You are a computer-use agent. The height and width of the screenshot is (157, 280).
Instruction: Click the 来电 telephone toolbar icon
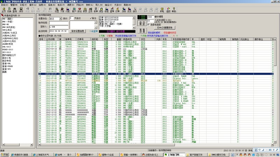(162, 10)
